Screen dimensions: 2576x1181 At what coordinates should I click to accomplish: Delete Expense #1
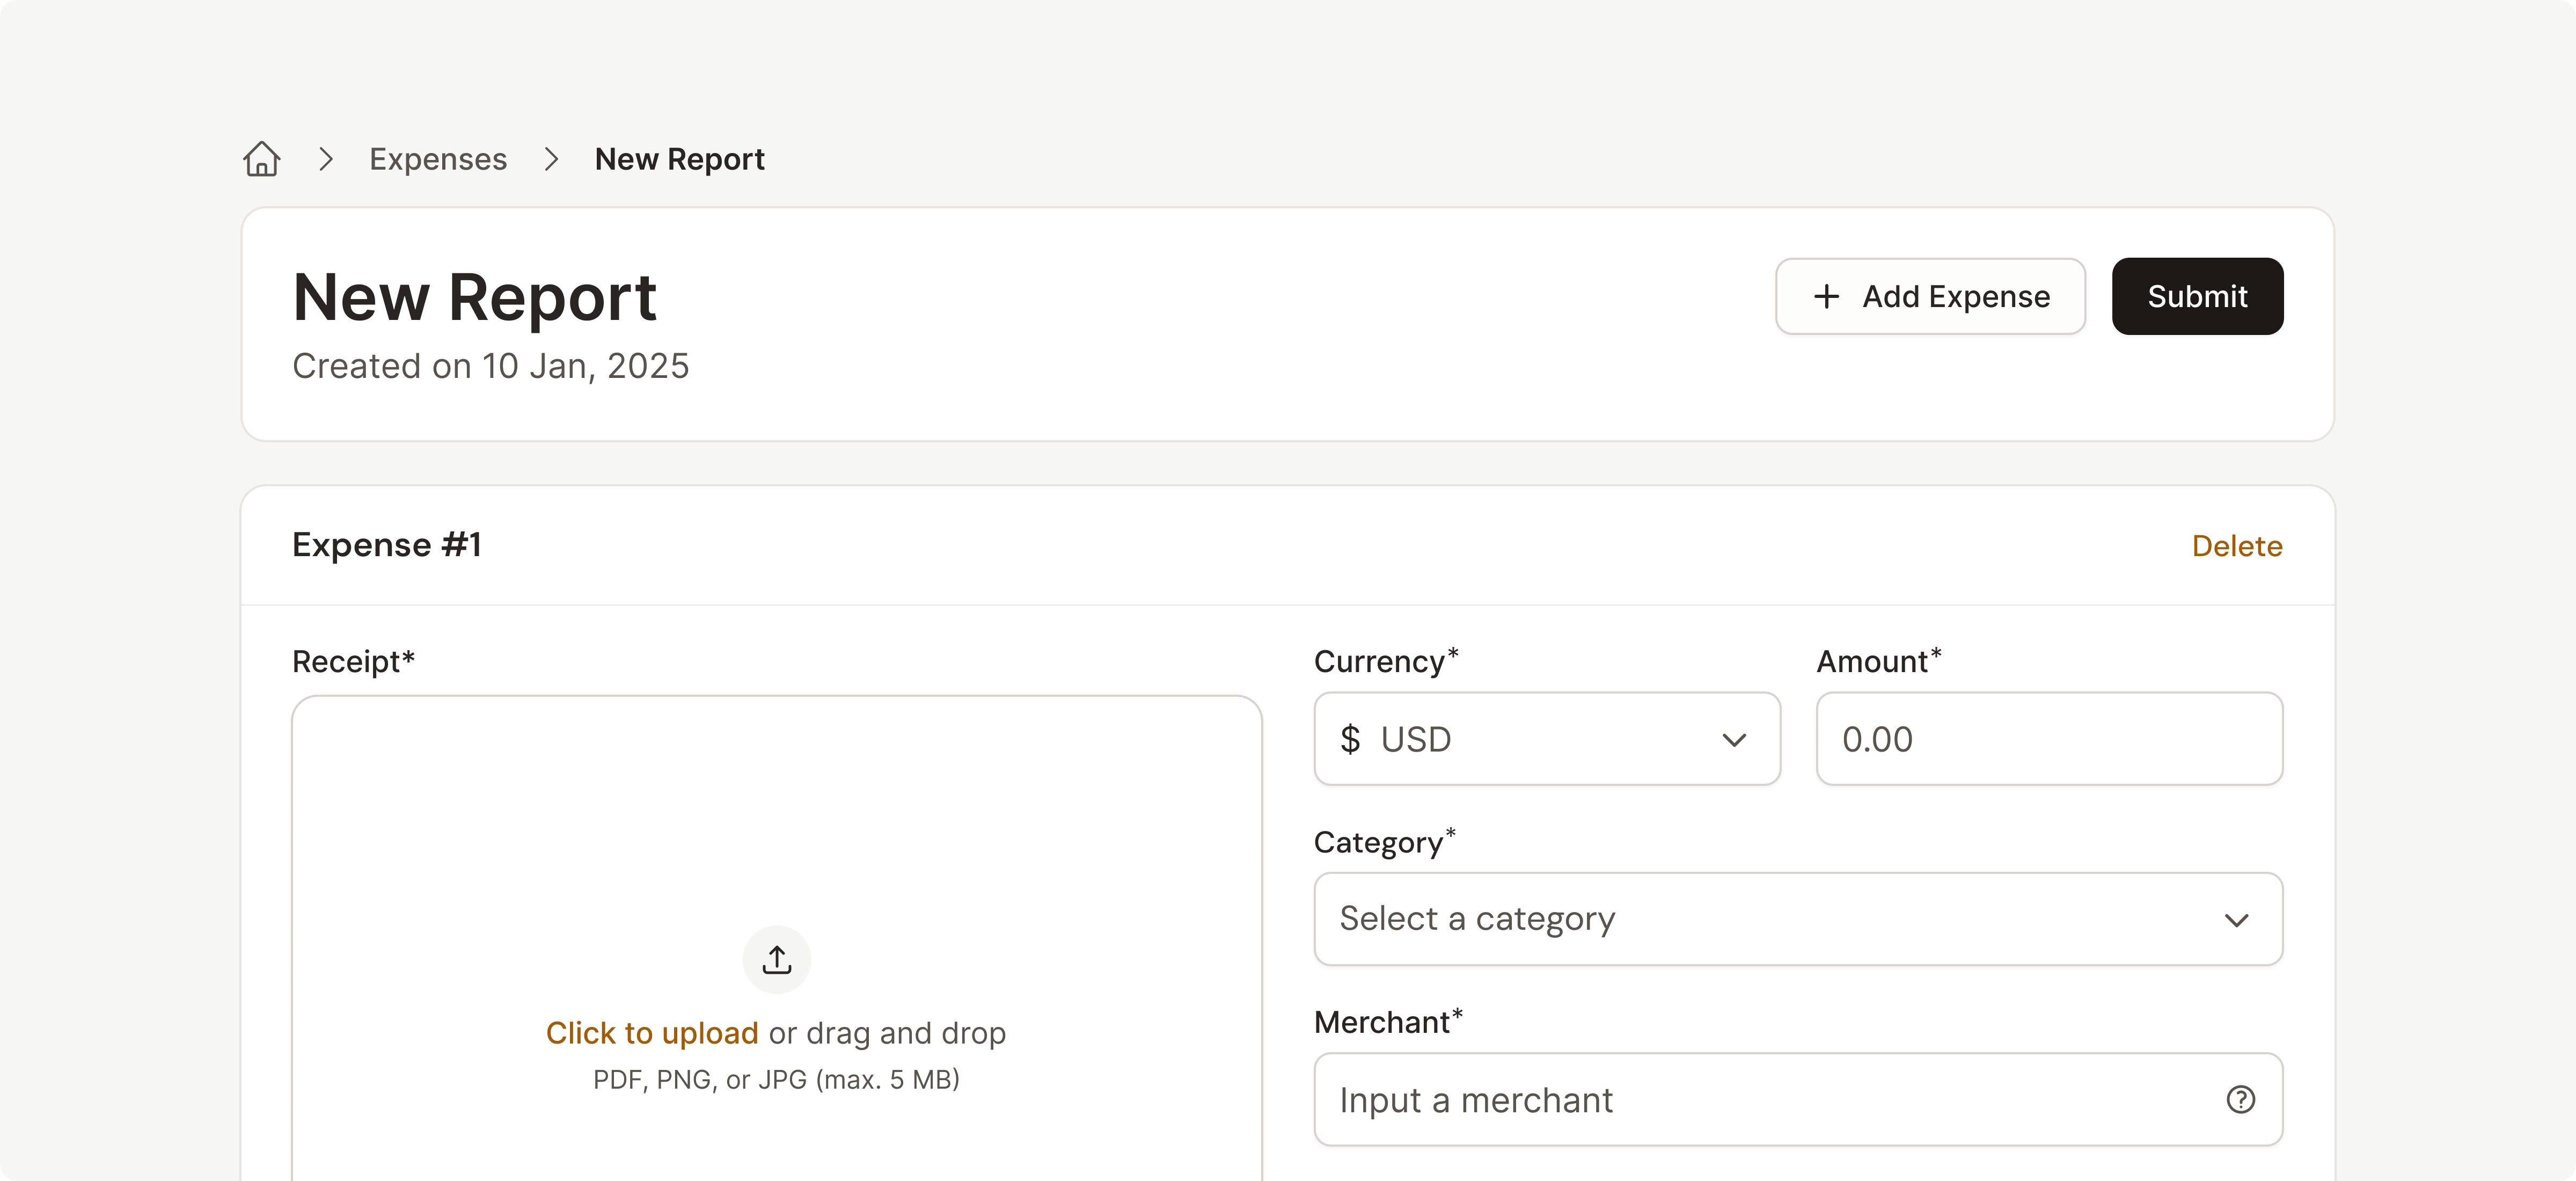2236,546
